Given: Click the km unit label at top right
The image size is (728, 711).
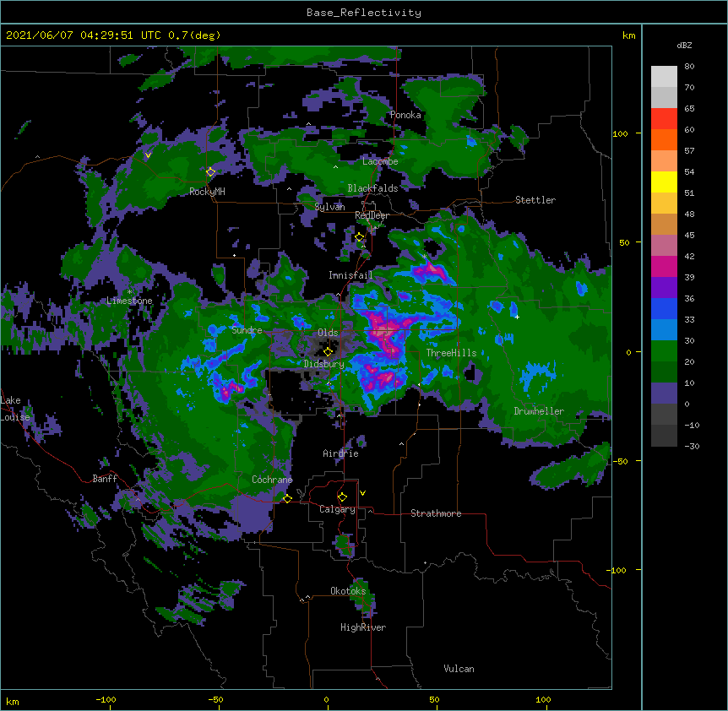Looking at the screenshot, I should (x=628, y=35).
